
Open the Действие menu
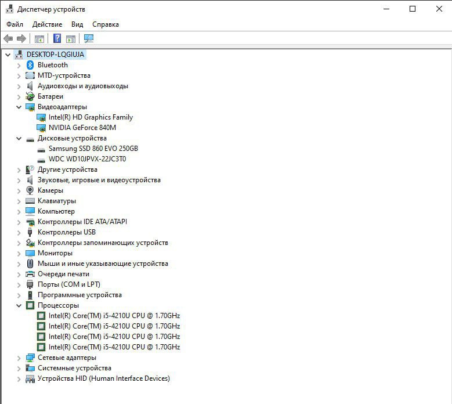47,24
